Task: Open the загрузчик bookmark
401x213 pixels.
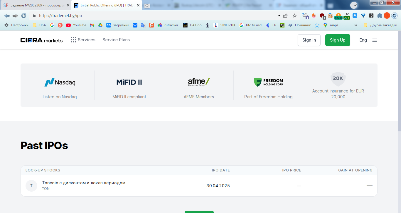Action: click(118, 25)
